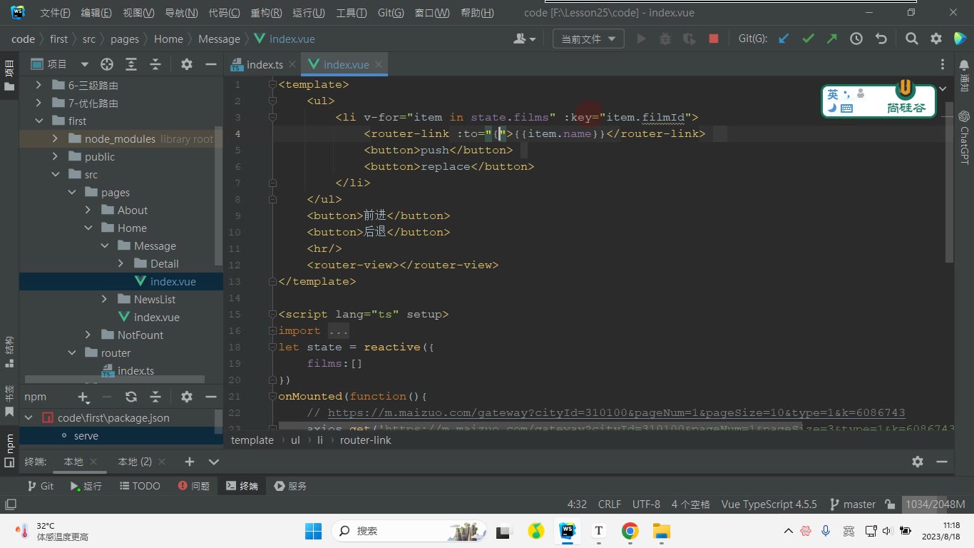
Task: Open Chrome from the Windows taskbar
Action: coord(630,531)
